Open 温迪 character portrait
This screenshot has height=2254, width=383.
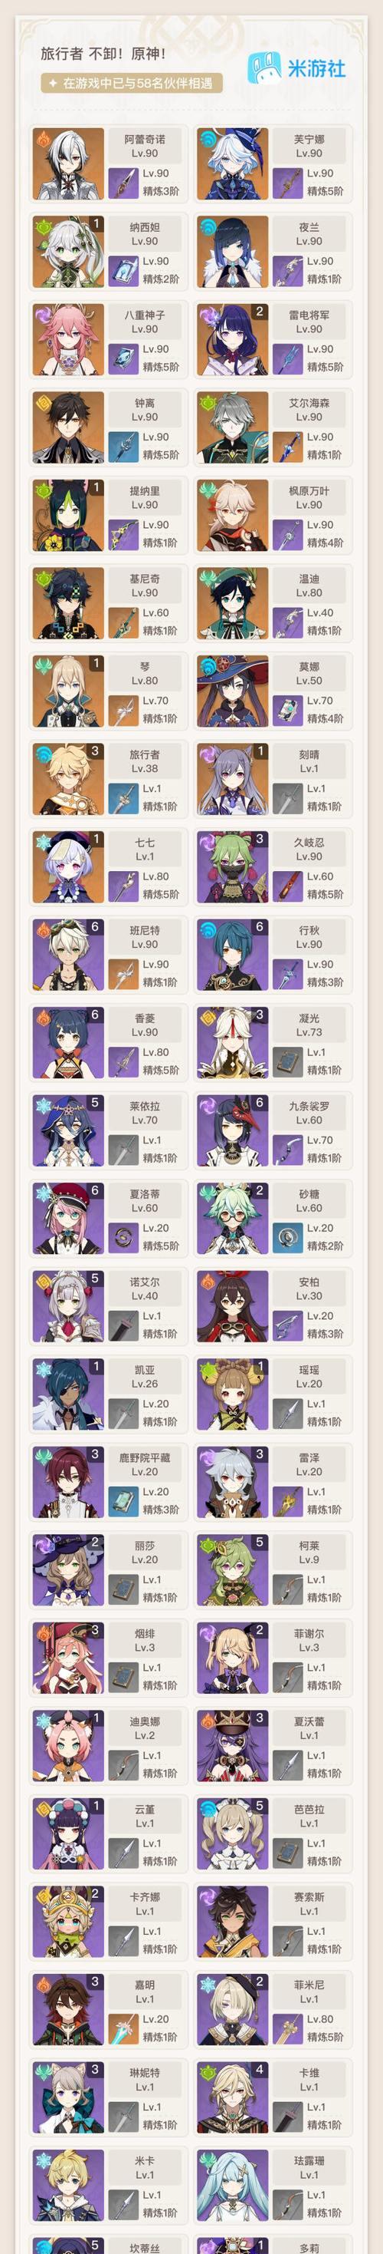[x=232, y=604]
